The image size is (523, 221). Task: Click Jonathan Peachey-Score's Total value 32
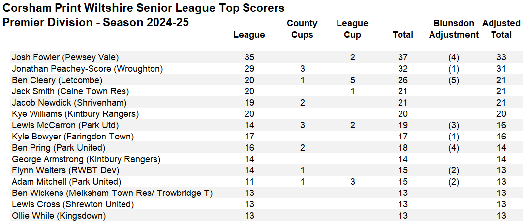click(x=403, y=69)
